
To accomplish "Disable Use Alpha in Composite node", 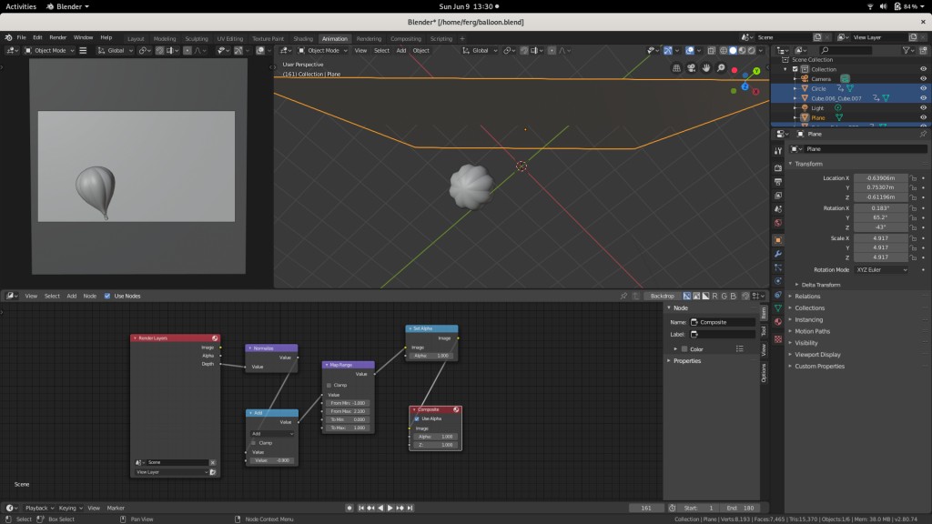I will pos(418,418).
